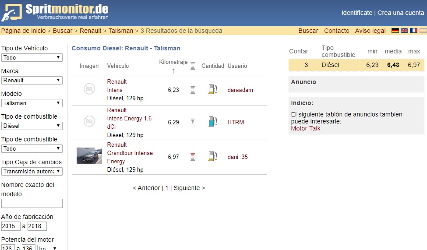Click the Cantidad column header
Image resolution: width=427 pixels, height=250 pixels.
click(213, 66)
